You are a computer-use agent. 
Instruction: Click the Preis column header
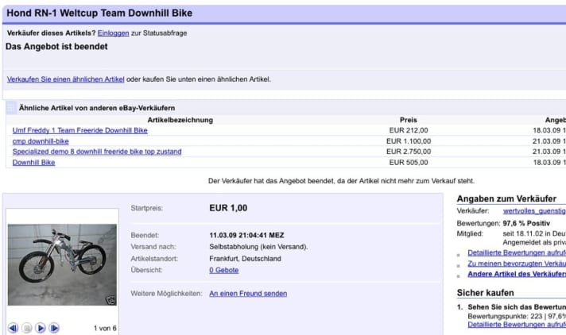[409, 120]
